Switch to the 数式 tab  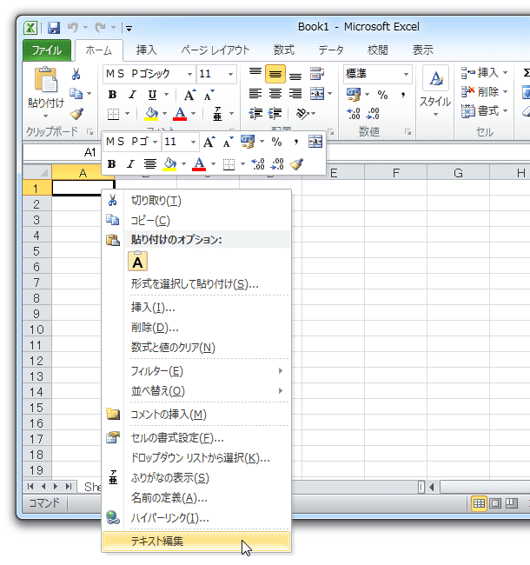(284, 50)
